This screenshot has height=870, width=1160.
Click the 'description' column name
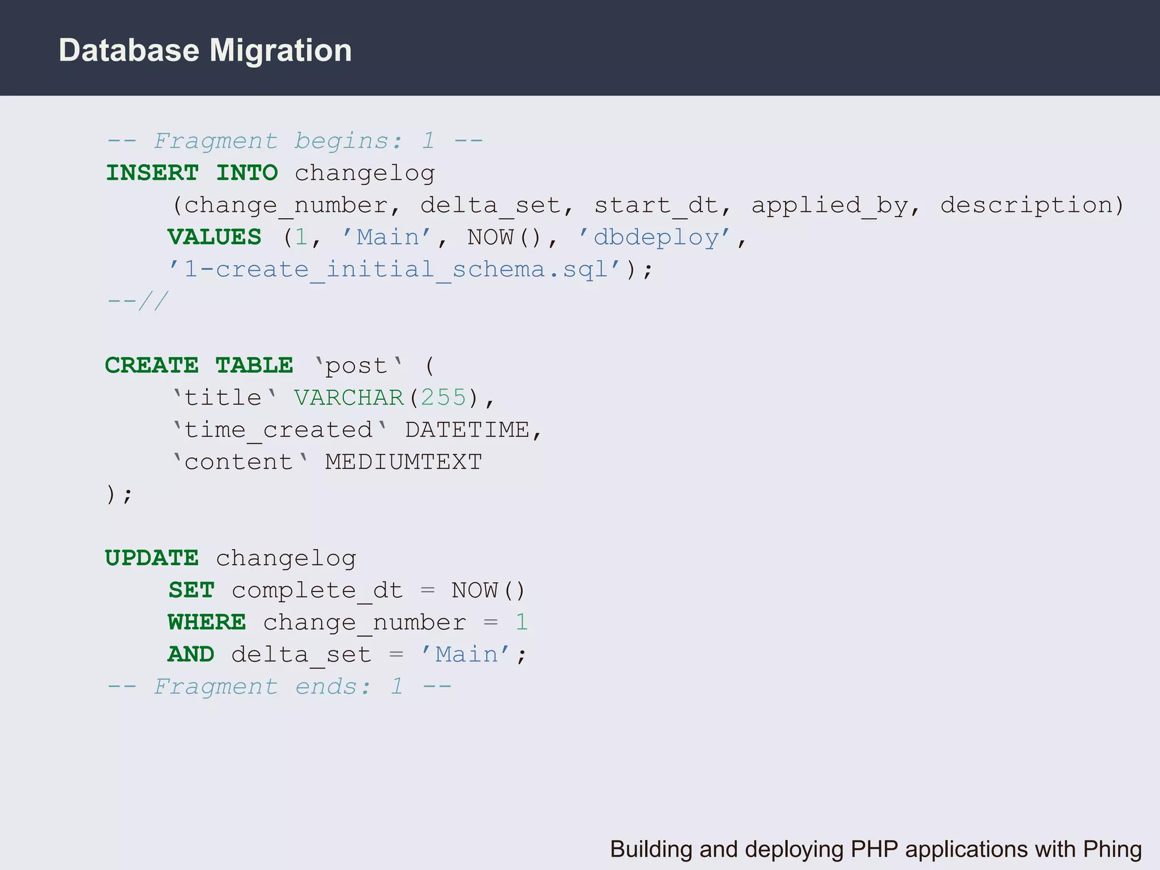click(x=1026, y=205)
